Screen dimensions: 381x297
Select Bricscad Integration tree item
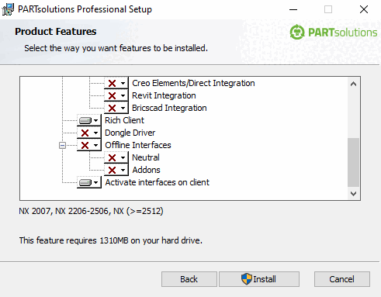pos(169,108)
